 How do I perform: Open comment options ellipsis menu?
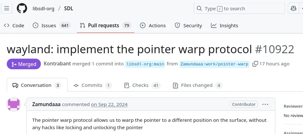265,104
